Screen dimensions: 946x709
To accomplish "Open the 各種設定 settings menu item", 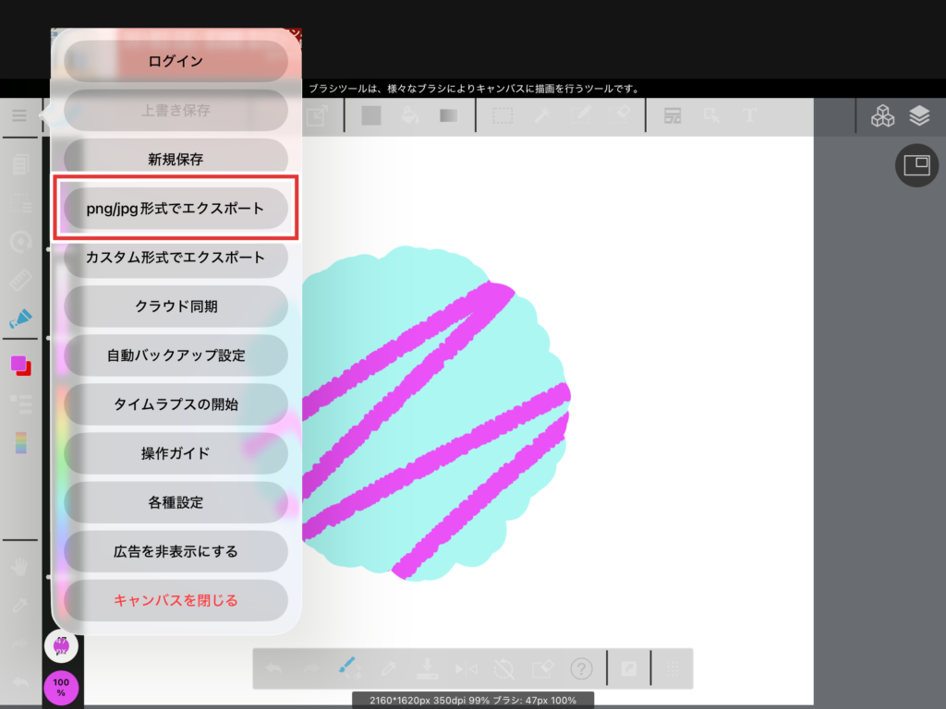I will (176, 503).
